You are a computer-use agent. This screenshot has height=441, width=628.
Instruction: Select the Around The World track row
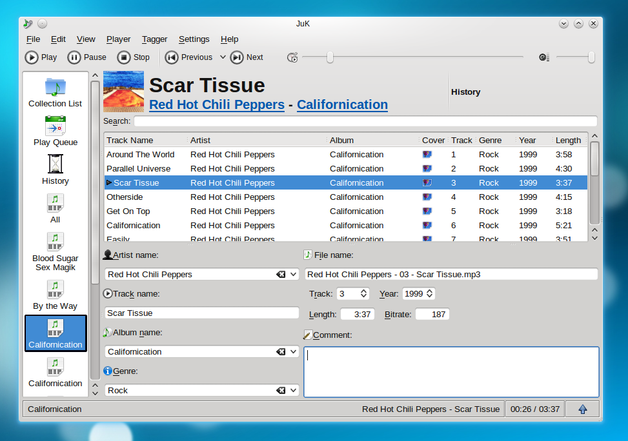point(346,155)
